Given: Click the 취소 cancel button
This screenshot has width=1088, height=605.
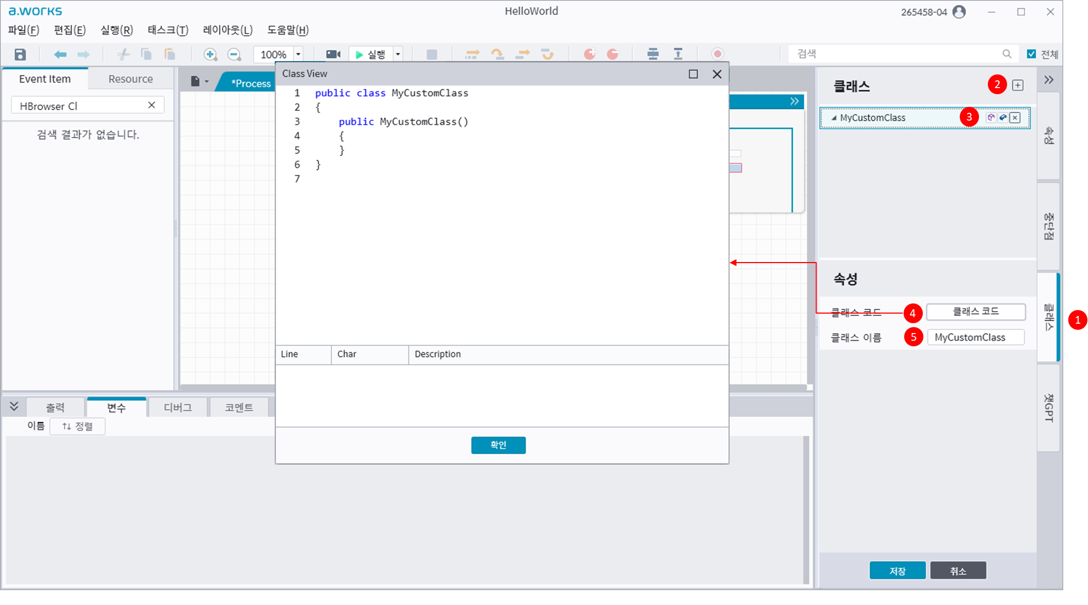Looking at the screenshot, I should point(958,571).
